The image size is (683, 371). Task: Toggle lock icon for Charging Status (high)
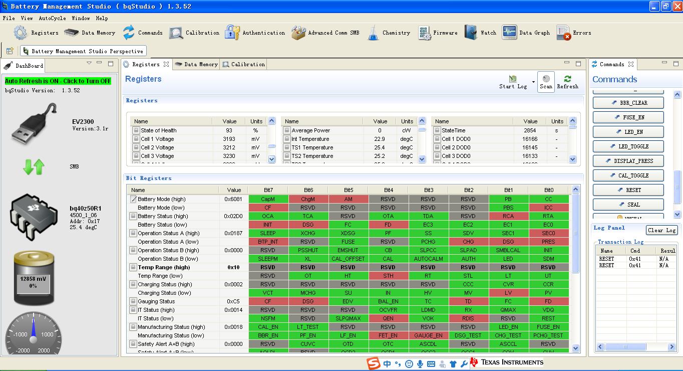click(x=133, y=284)
